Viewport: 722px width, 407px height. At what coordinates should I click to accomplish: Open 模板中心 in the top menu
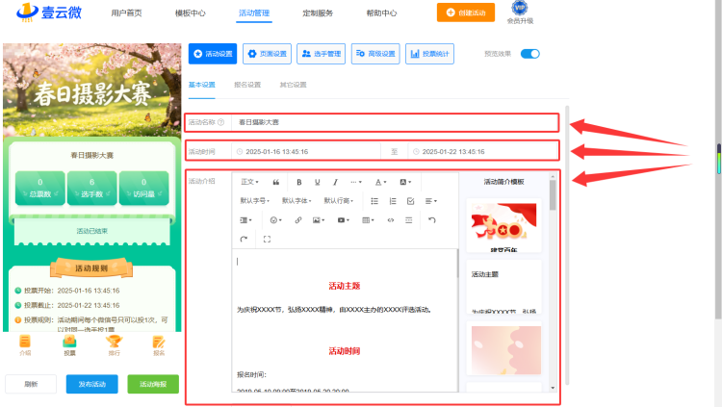(x=191, y=13)
